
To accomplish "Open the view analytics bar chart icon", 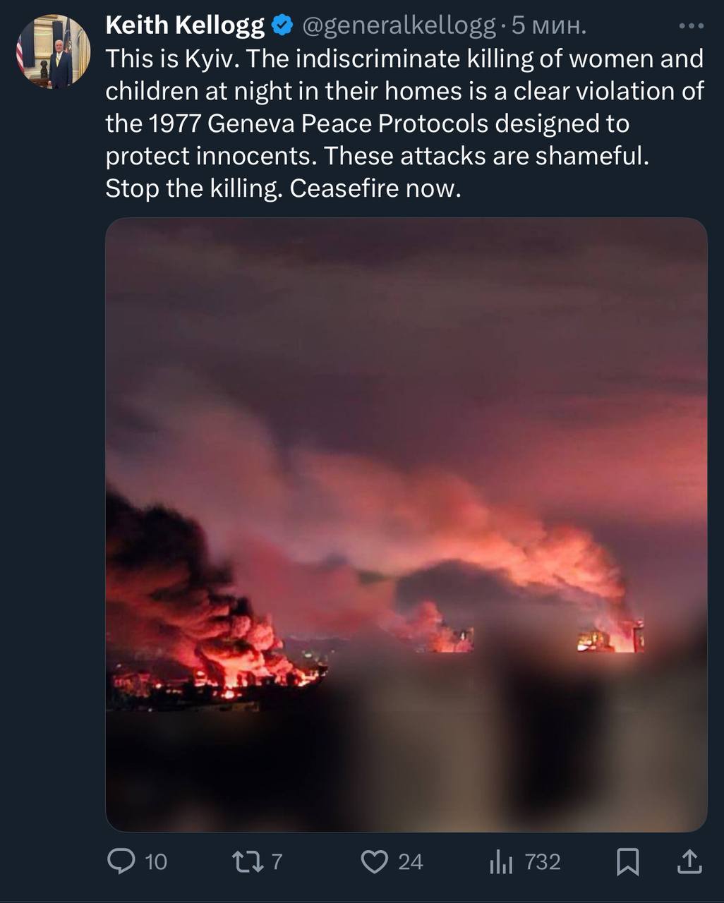I will click(x=501, y=861).
